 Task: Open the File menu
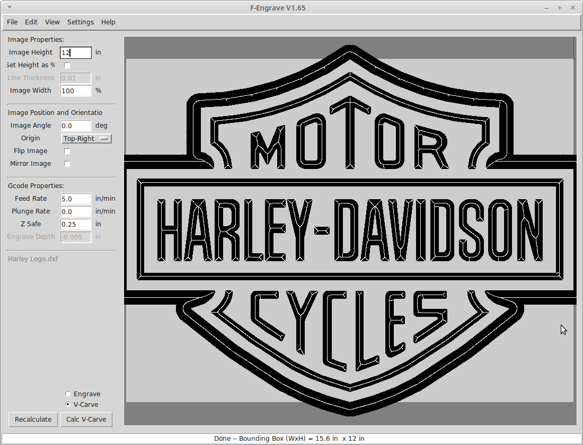coord(12,22)
